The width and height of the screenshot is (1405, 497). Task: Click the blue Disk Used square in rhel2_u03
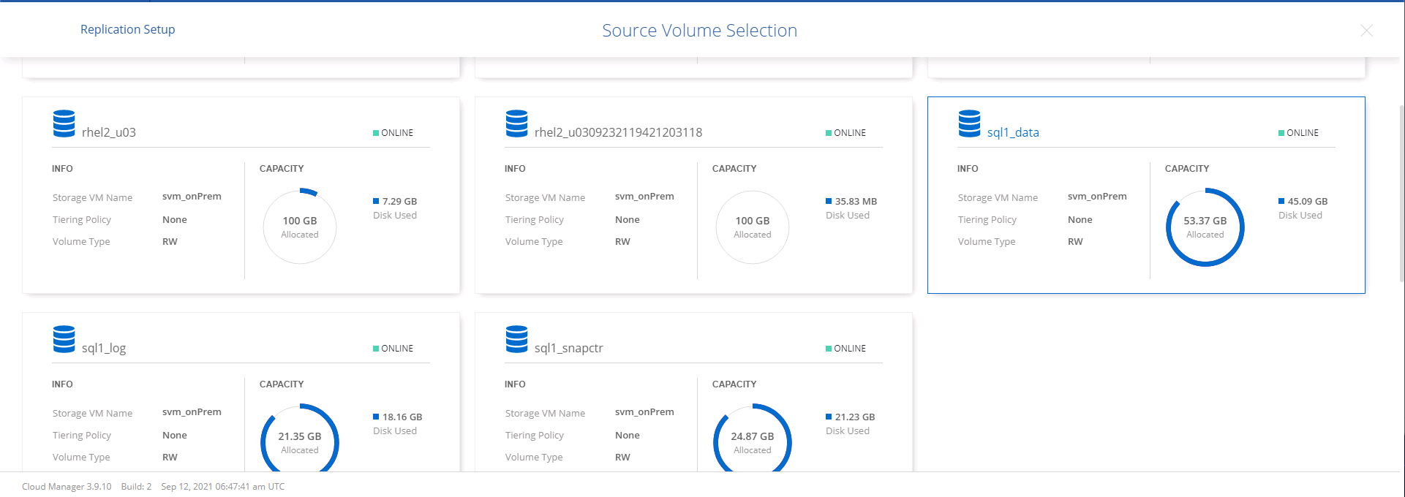click(376, 201)
